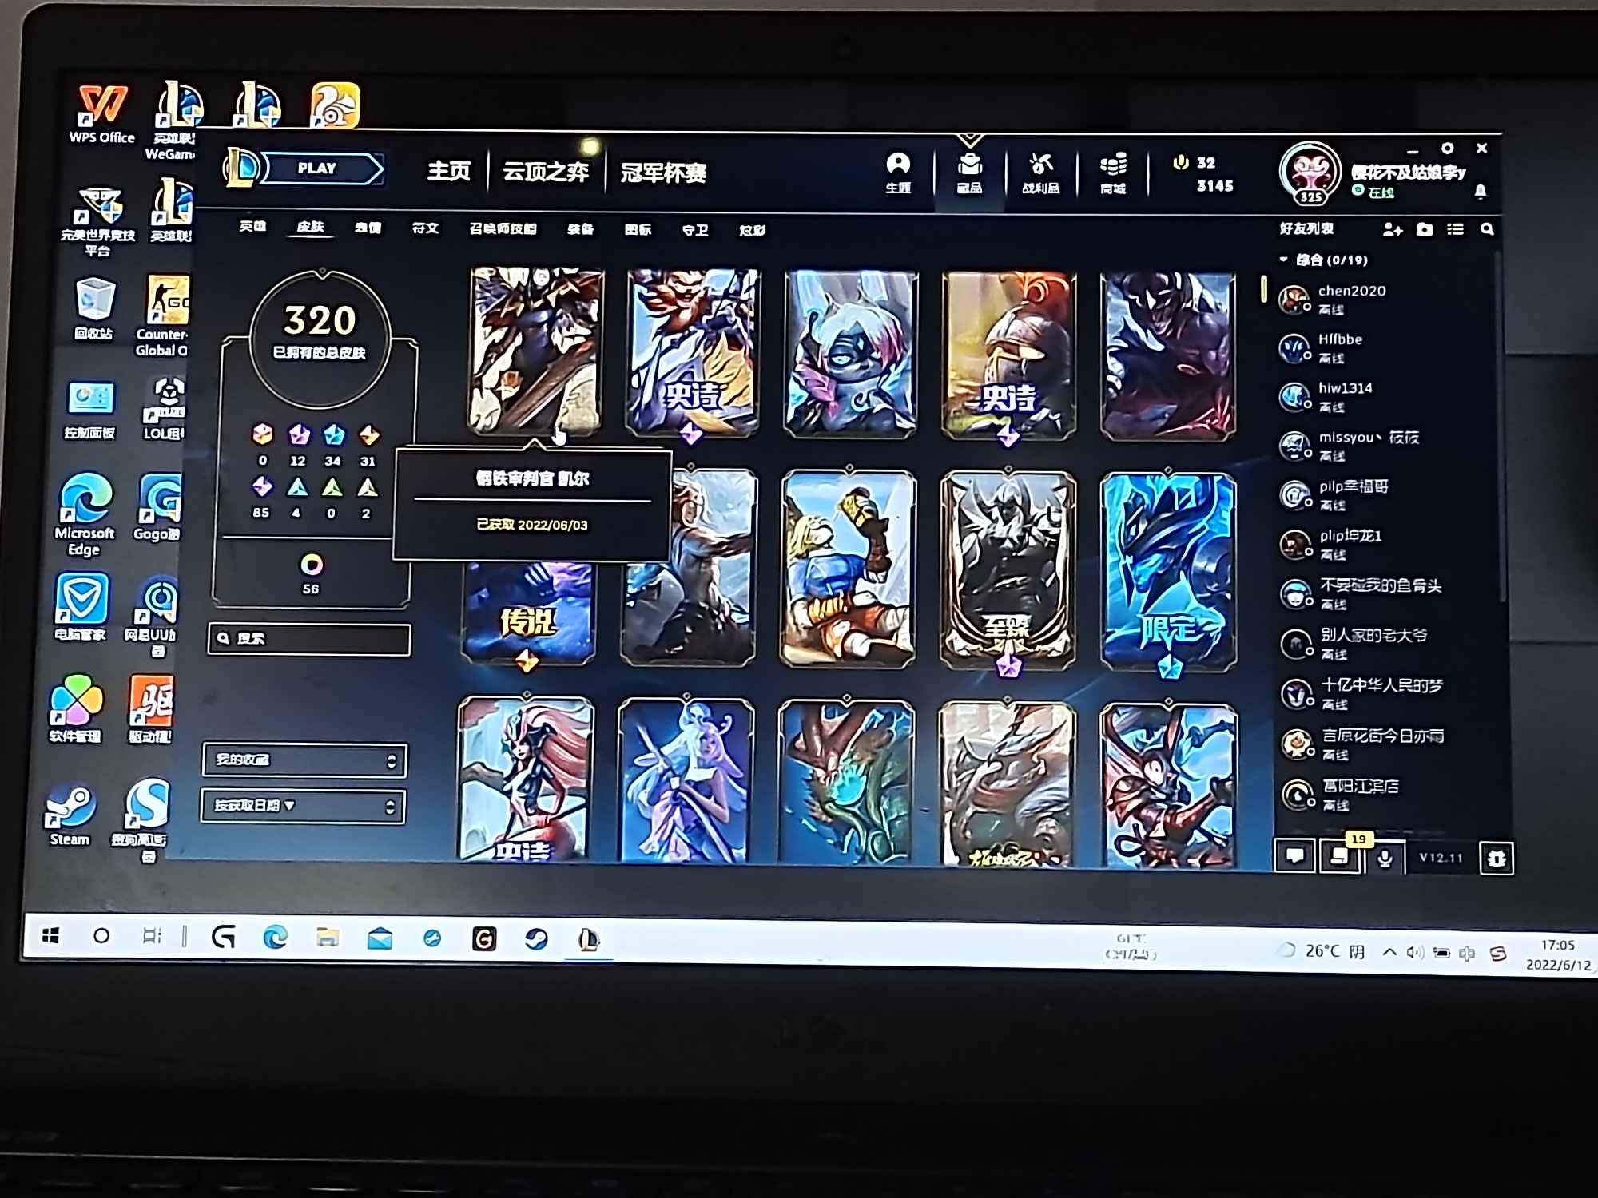Click the friends list search magnifier icon

click(x=1487, y=230)
